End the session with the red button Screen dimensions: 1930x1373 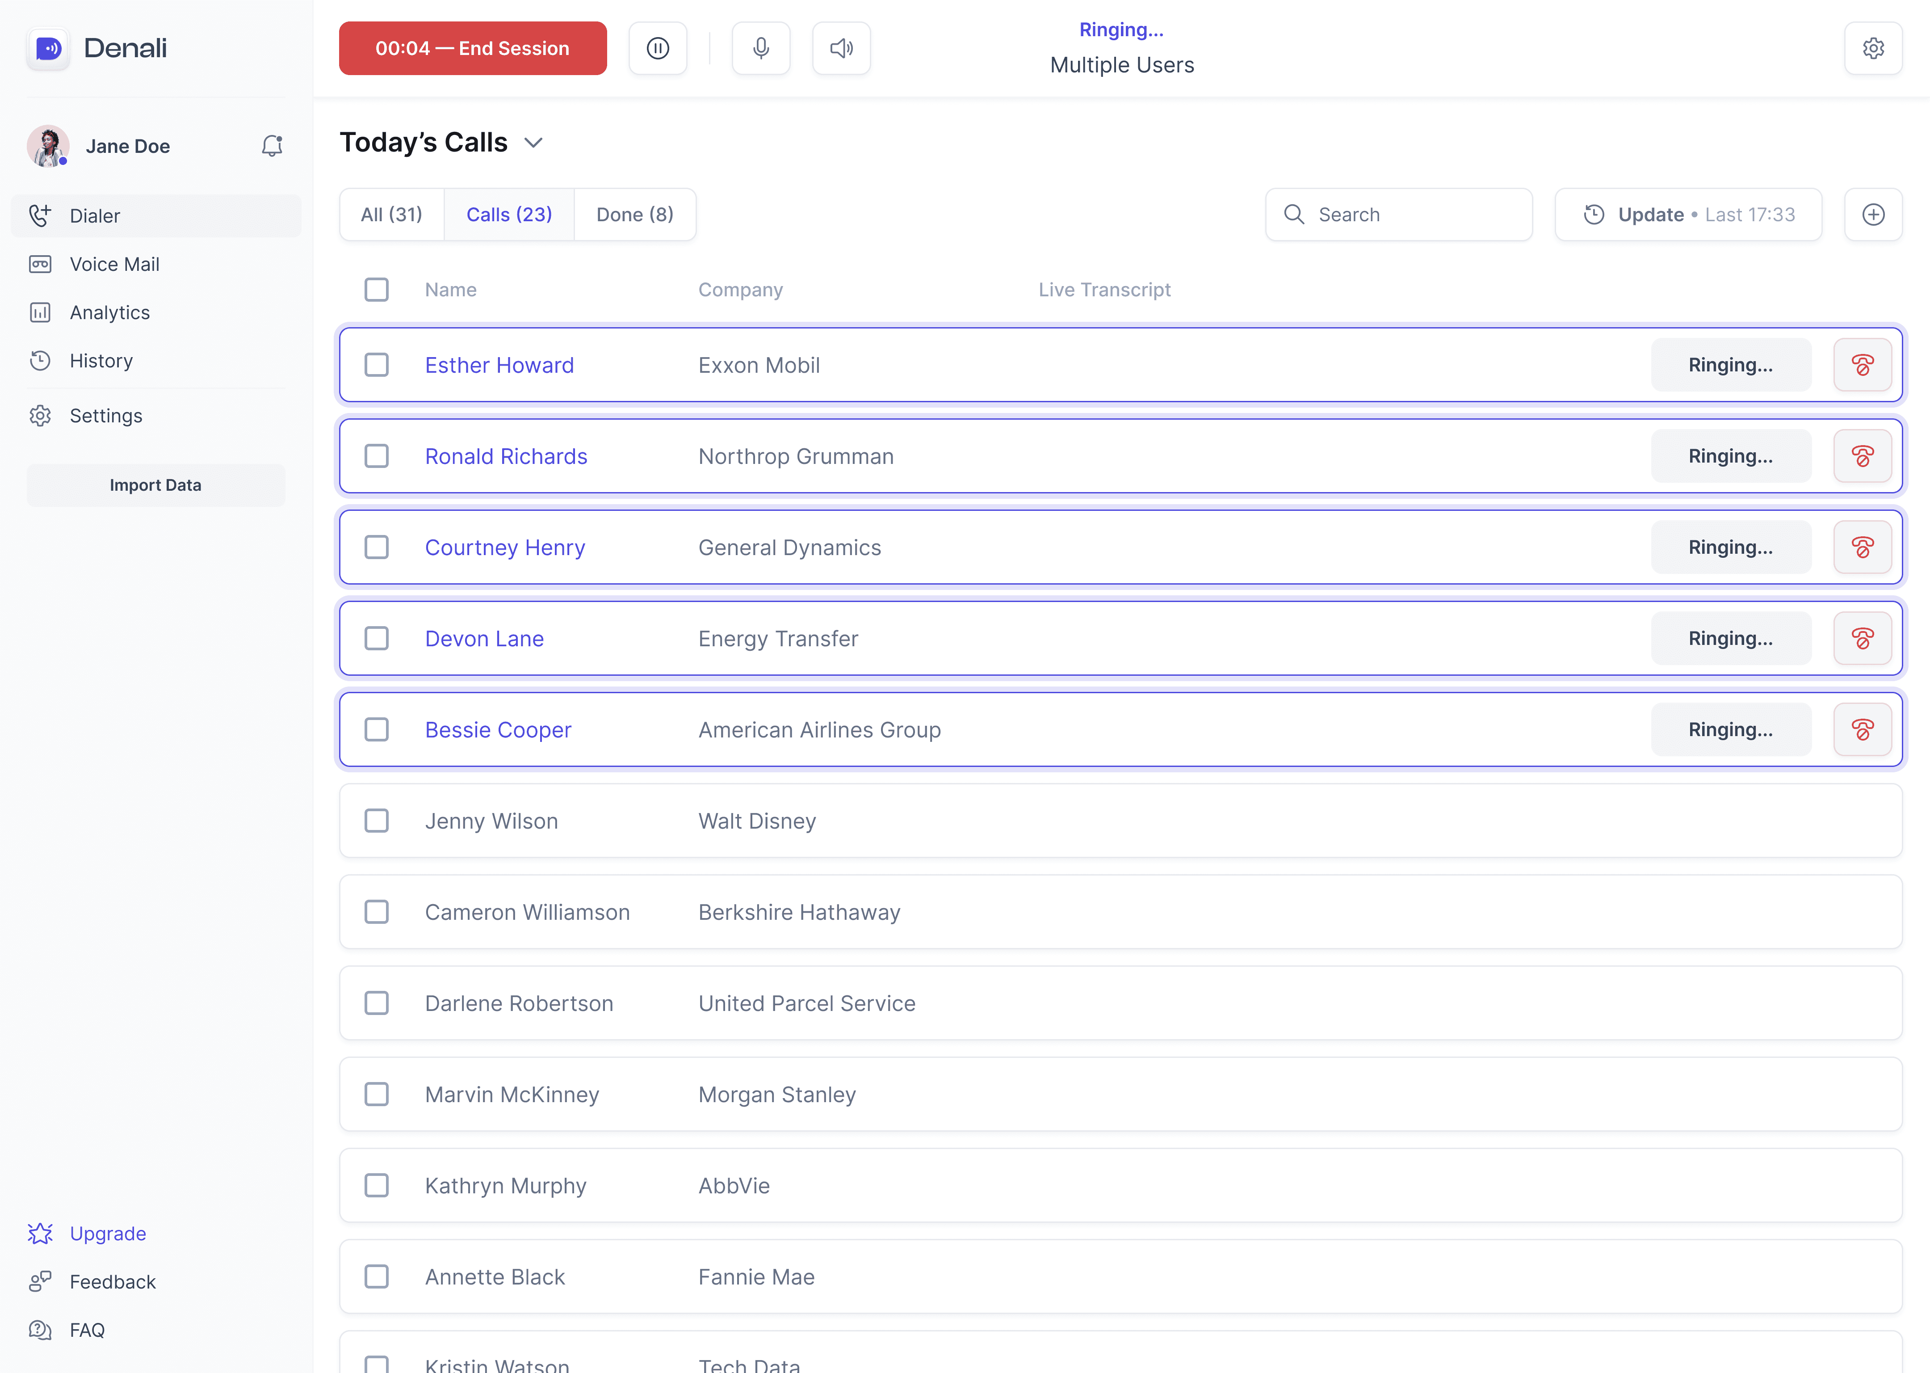coord(472,48)
